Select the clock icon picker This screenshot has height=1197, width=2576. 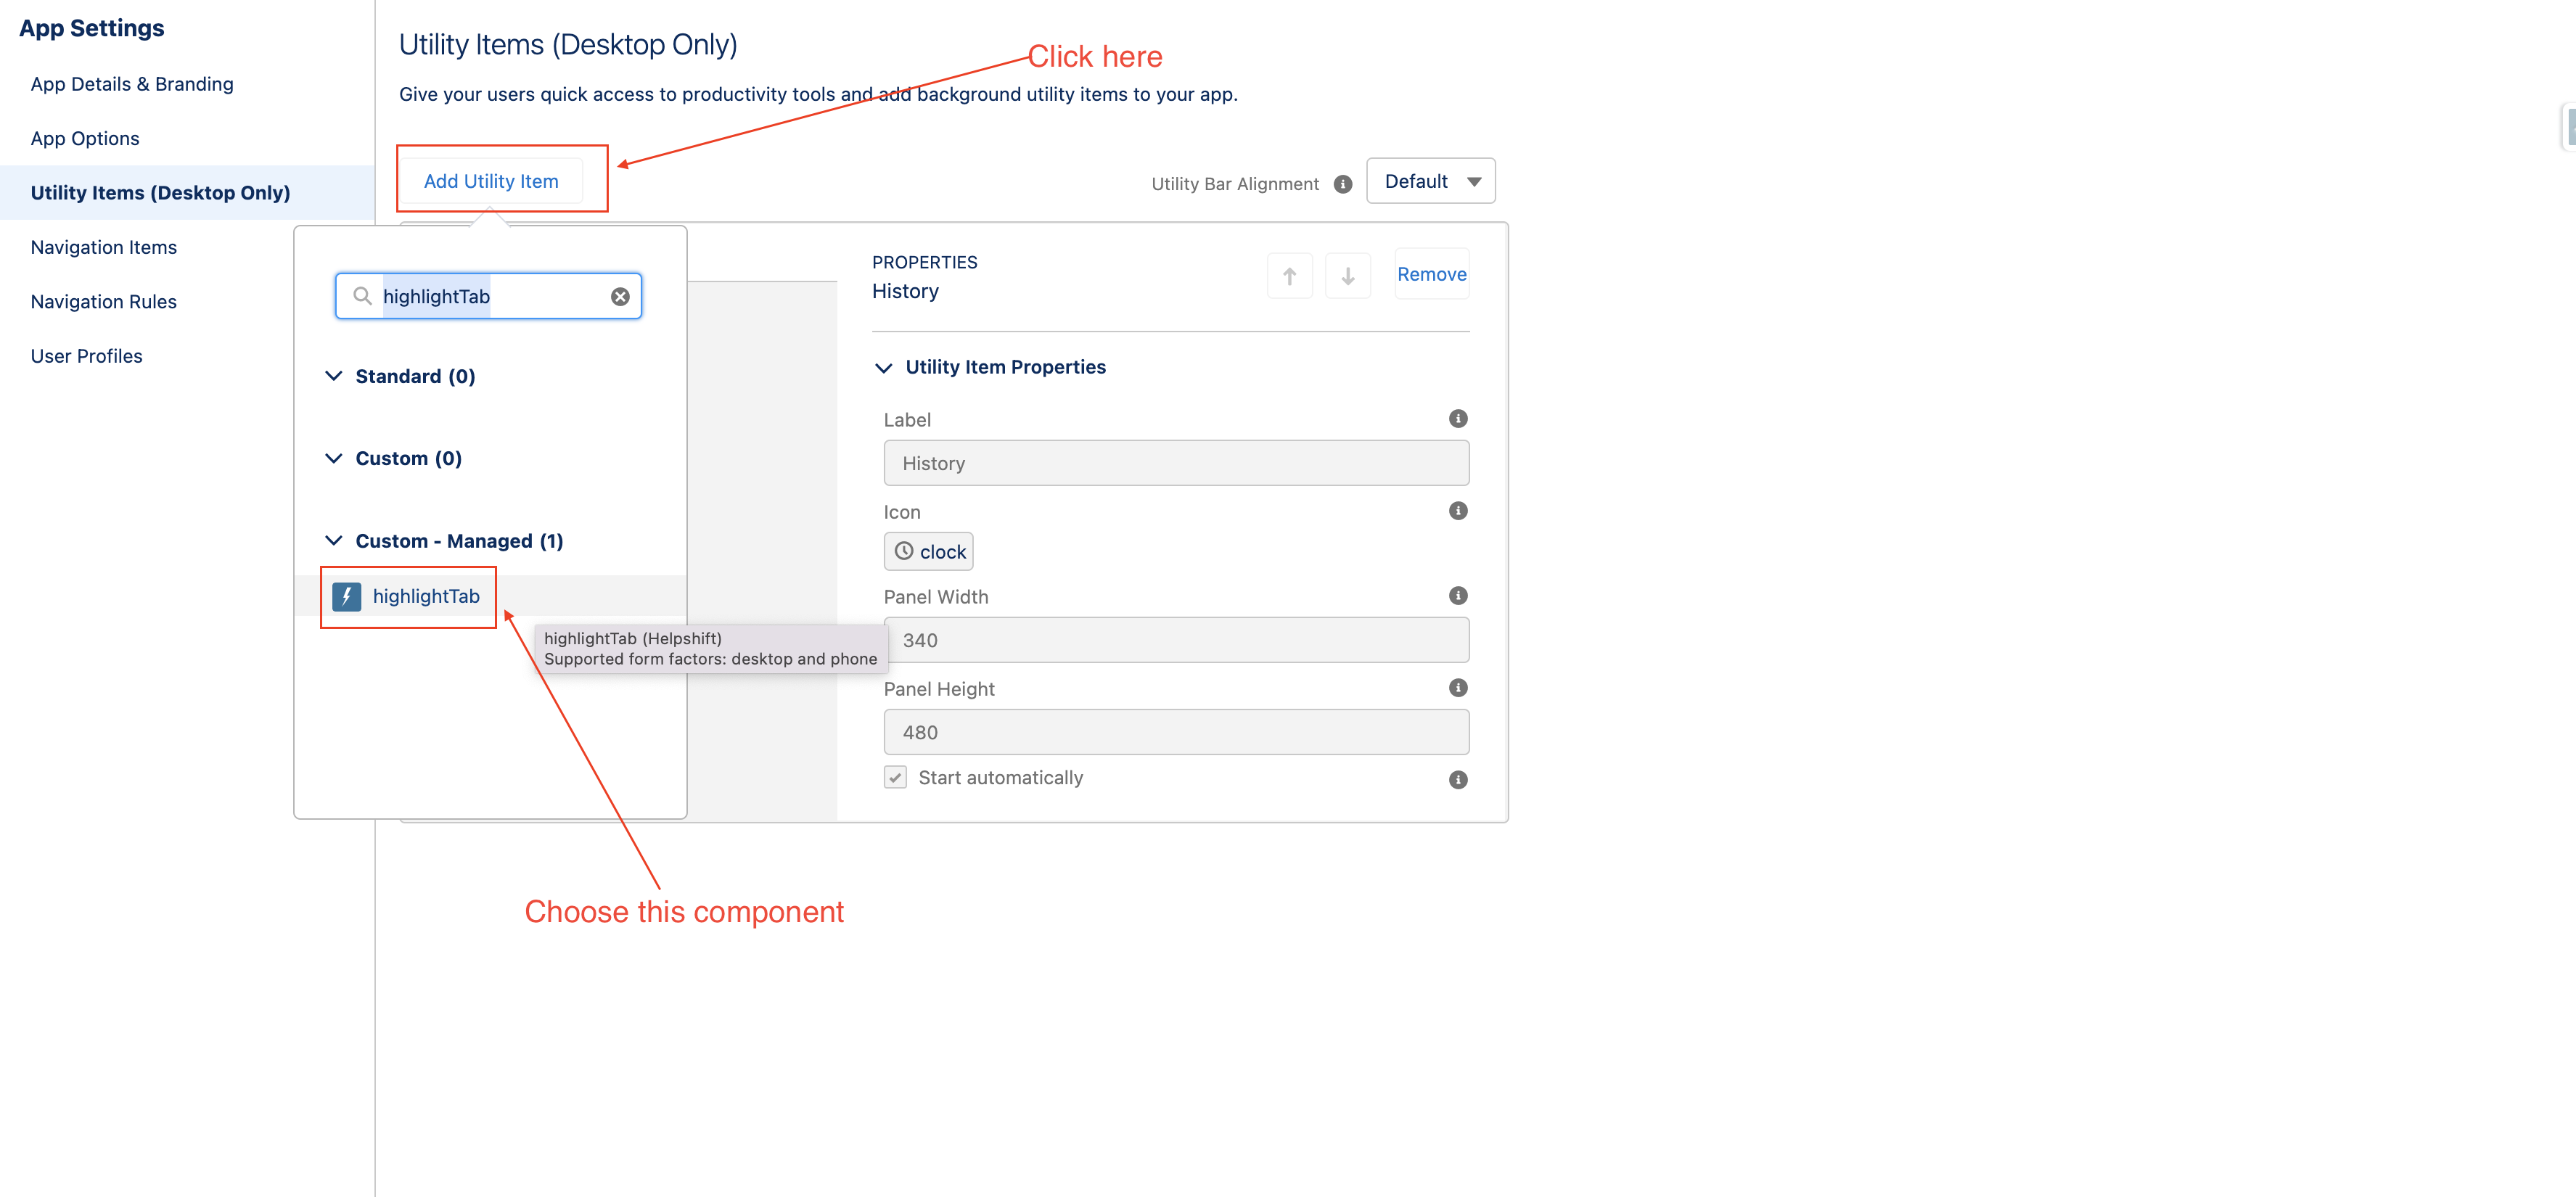929,552
